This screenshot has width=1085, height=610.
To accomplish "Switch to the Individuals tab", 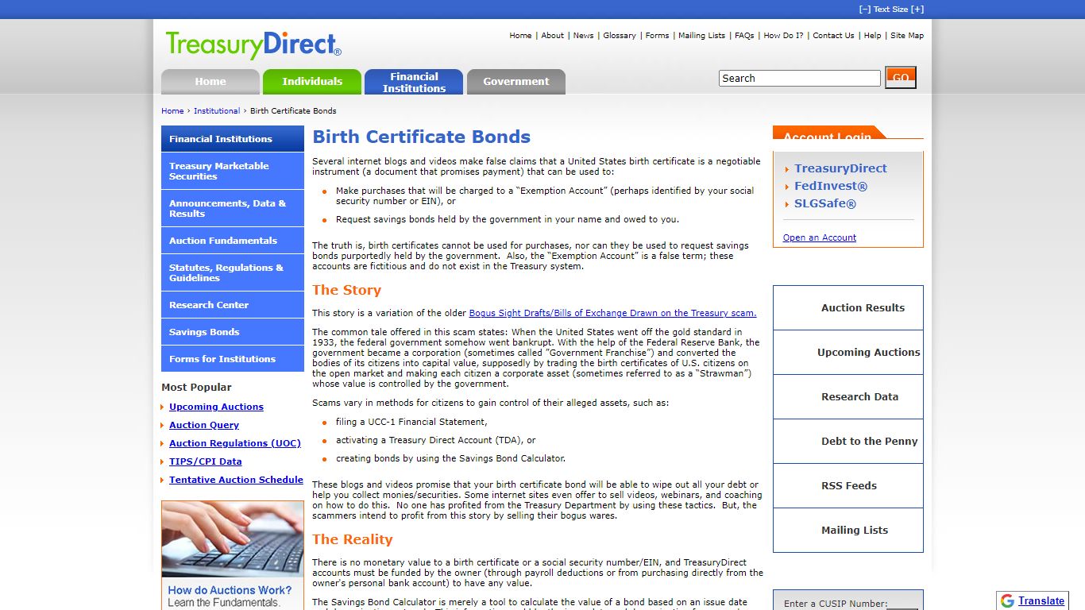I will (x=312, y=82).
